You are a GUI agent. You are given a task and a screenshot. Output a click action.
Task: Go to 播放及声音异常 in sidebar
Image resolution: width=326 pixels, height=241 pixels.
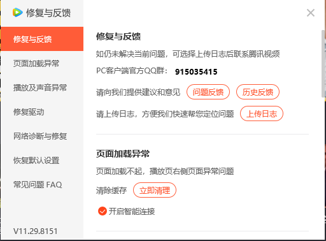tap(42, 87)
